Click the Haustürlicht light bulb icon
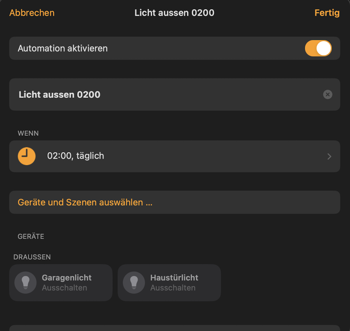Viewport: 350px width, 331px height. click(134, 282)
